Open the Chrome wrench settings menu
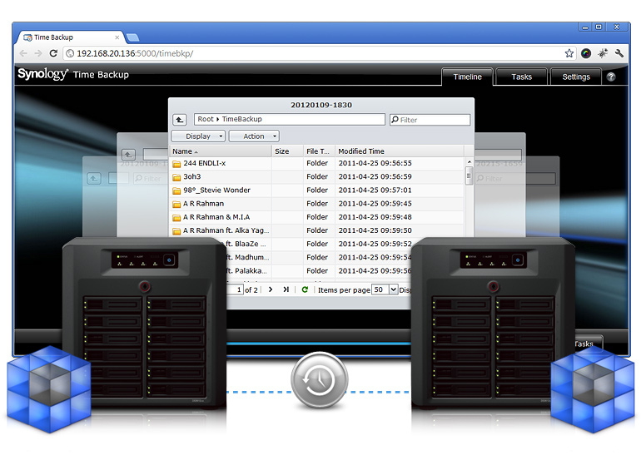Image resolution: width=641 pixels, height=455 pixels. [x=619, y=53]
